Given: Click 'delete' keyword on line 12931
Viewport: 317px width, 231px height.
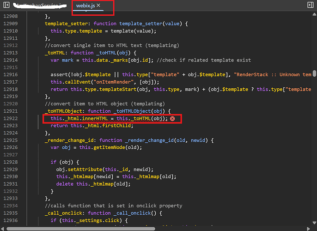Looking at the screenshot, I should (x=65, y=184).
